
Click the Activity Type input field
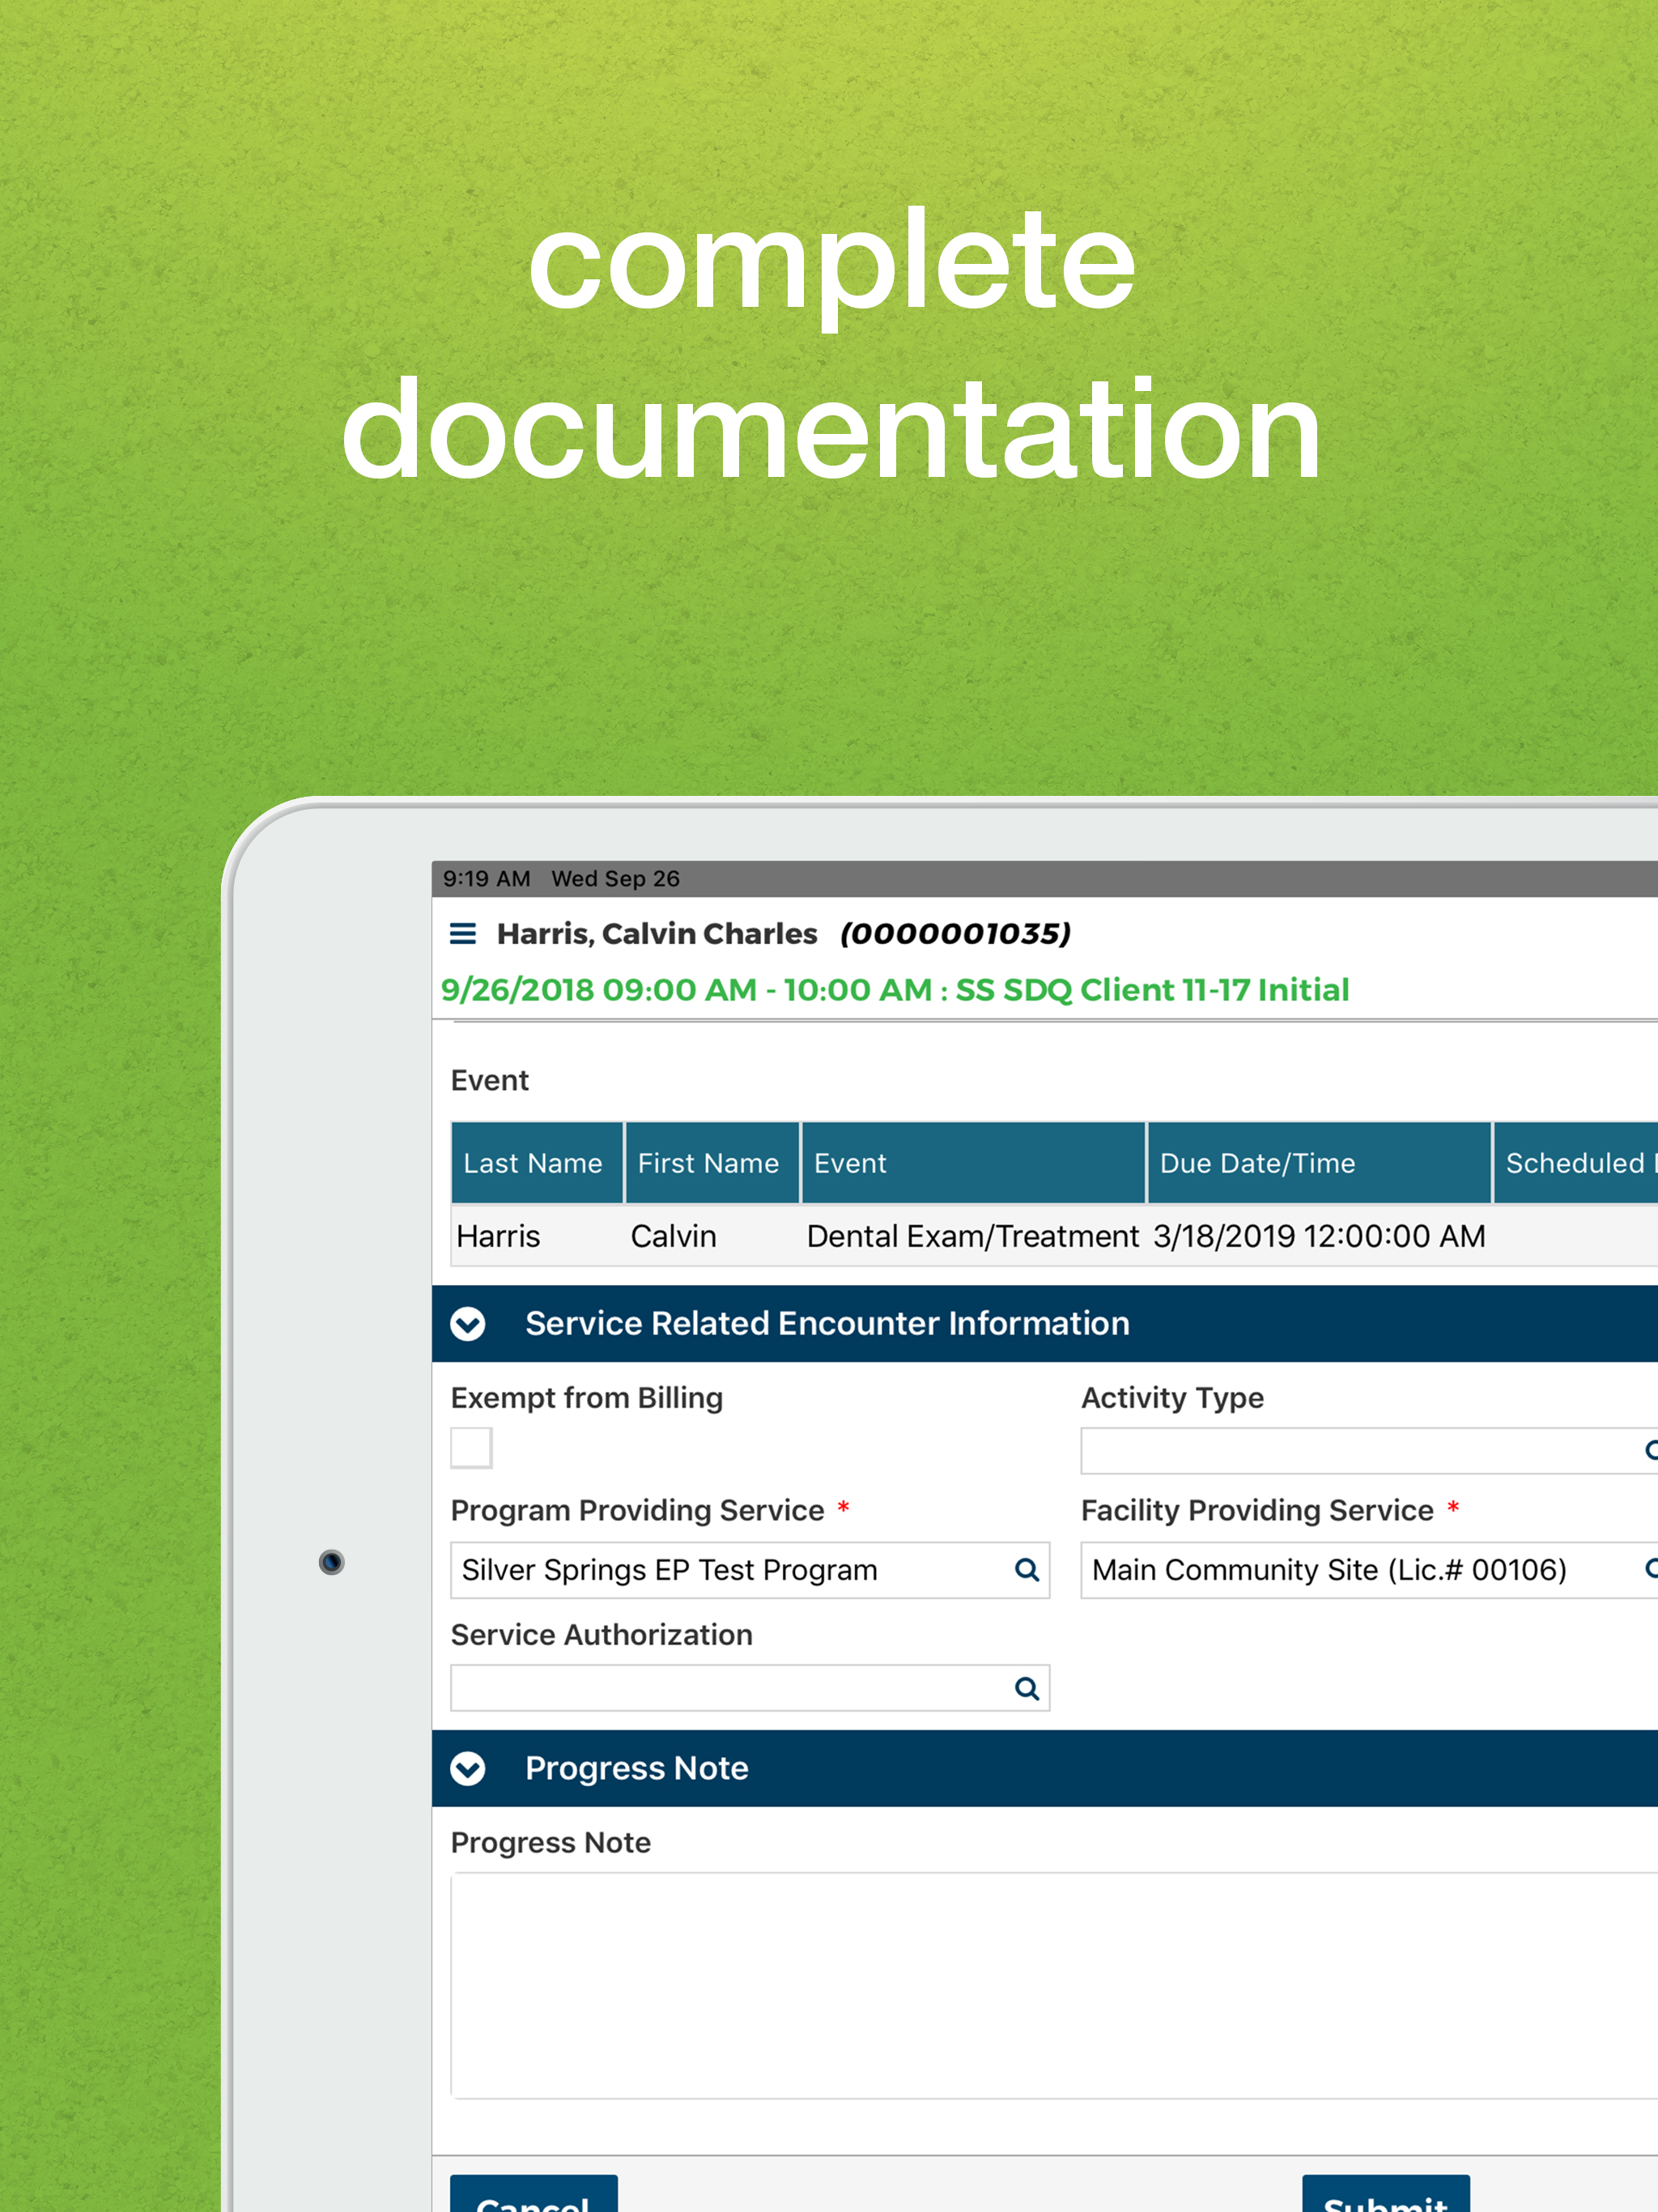pos(1369,1450)
